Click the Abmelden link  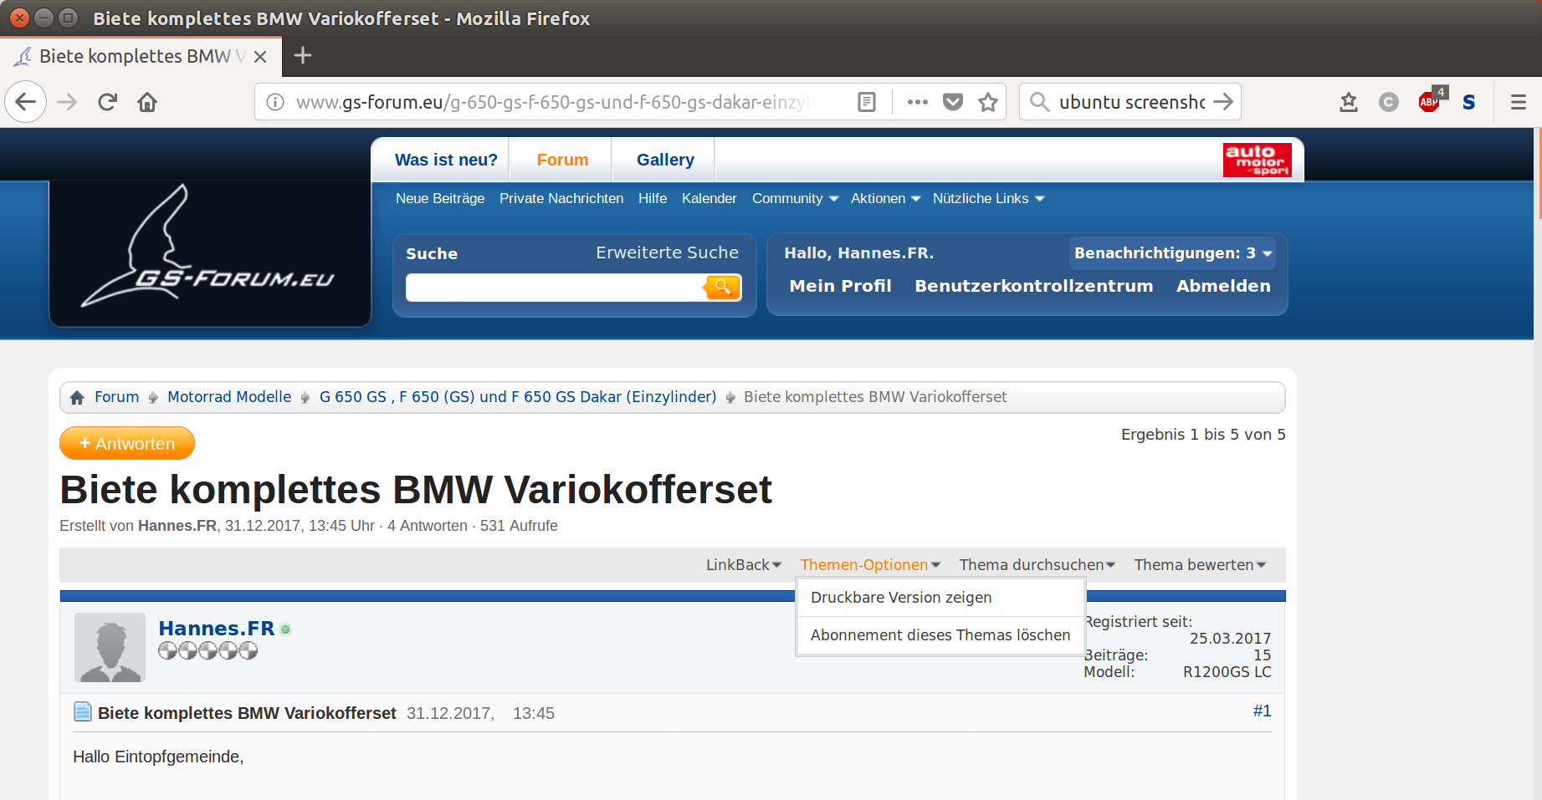(x=1222, y=286)
